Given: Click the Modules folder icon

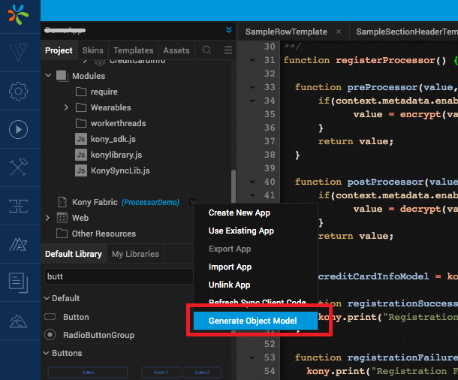Looking at the screenshot, I should 62,76.
